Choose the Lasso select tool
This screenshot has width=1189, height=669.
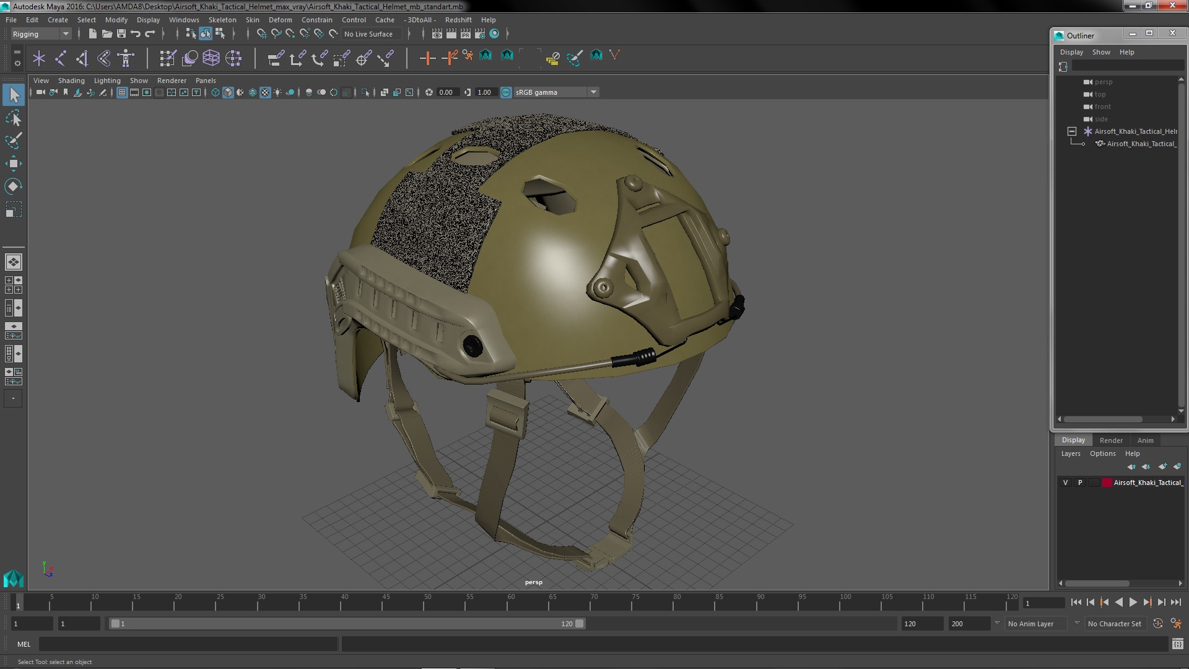tap(14, 118)
